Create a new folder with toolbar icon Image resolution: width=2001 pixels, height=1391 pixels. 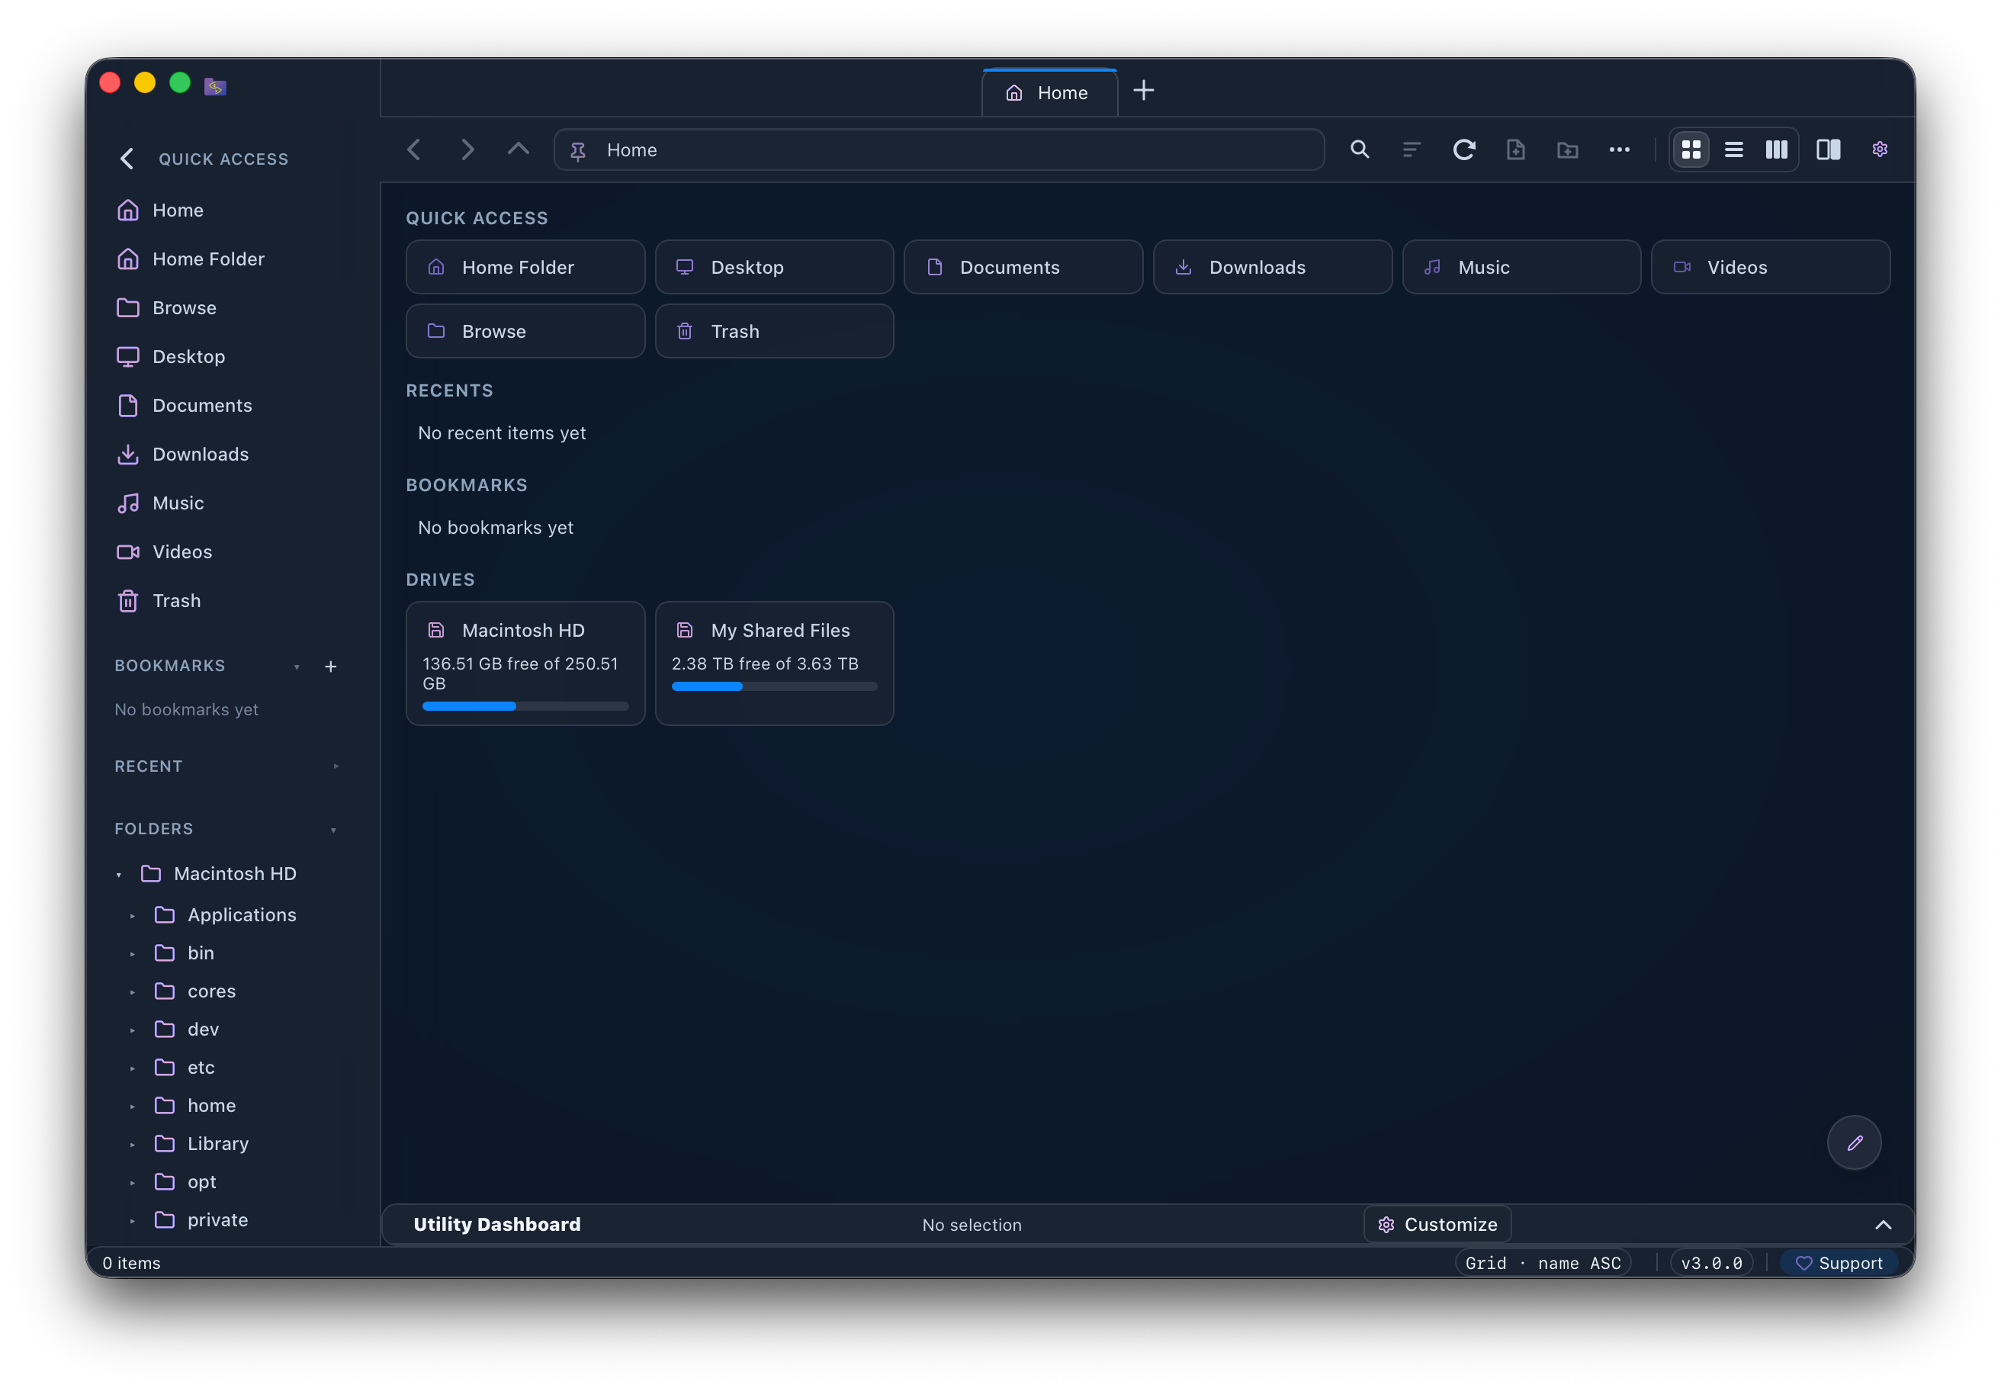pyautogui.click(x=1568, y=150)
